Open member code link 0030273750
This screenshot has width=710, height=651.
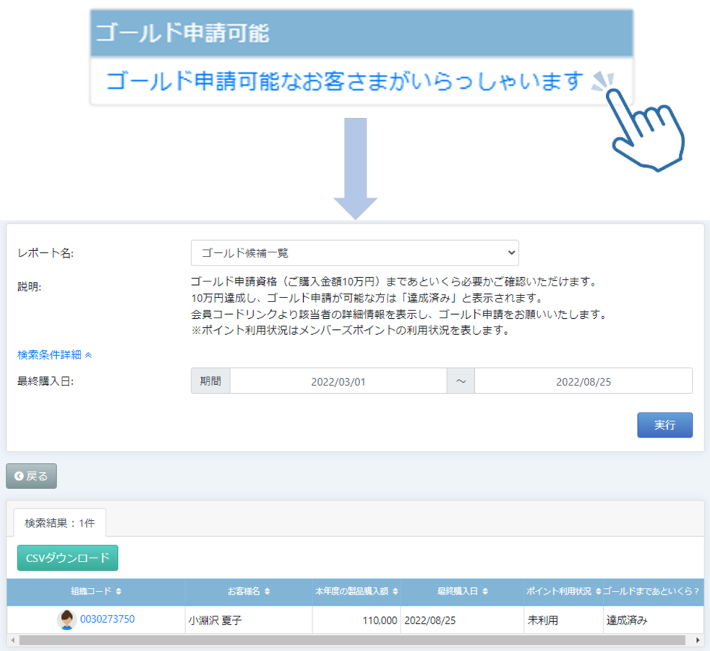107,619
